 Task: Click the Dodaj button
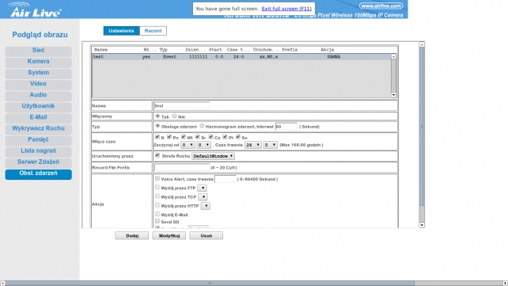click(132, 236)
